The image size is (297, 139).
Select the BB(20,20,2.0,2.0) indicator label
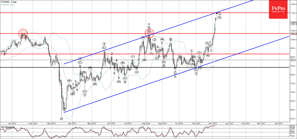click(8, 5)
